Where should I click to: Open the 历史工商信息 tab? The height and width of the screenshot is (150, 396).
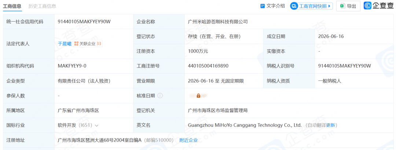[42, 6]
